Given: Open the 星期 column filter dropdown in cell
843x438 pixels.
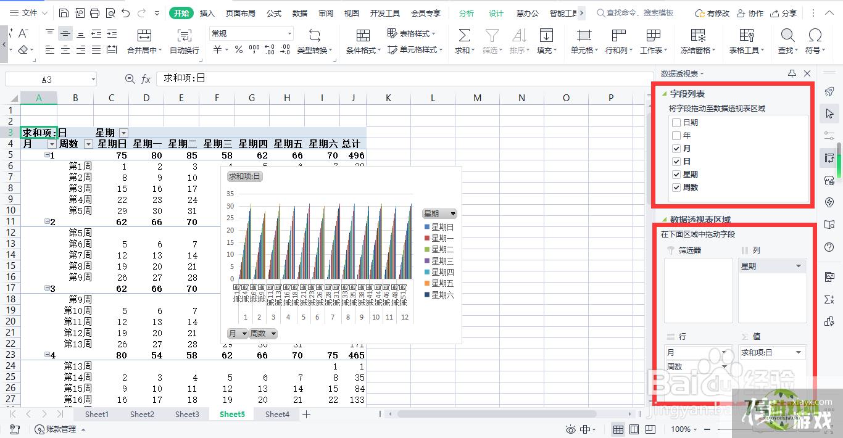Looking at the screenshot, I should click(x=123, y=133).
